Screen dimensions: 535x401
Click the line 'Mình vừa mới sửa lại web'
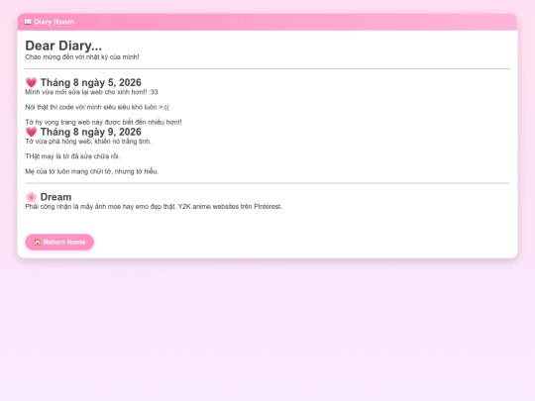(91, 92)
